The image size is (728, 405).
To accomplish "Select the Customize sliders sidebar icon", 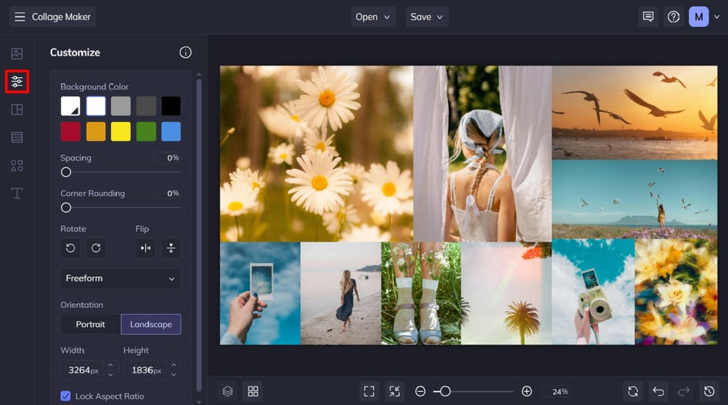I will pyautogui.click(x=17, y=81).
